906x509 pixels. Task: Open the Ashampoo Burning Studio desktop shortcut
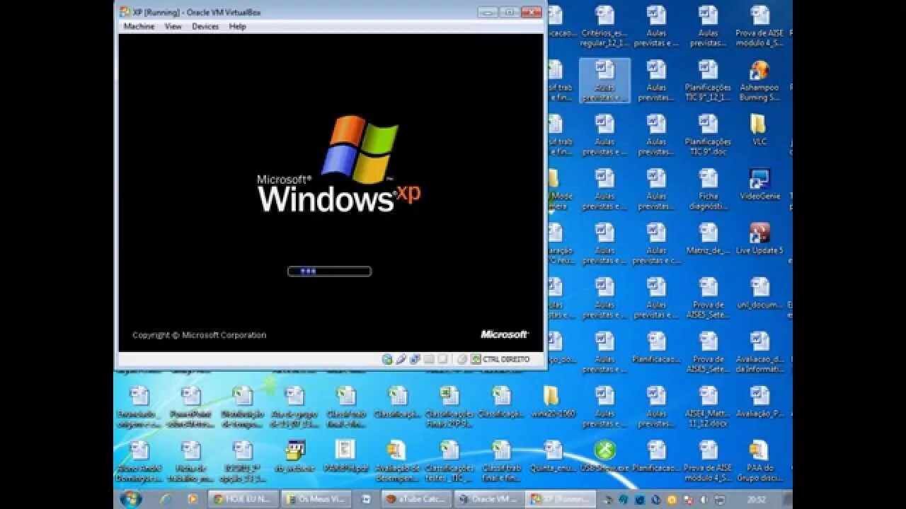[759, 81]
